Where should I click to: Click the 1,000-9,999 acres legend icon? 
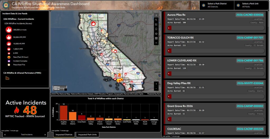point(9,49)
